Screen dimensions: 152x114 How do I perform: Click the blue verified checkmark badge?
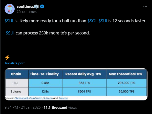point(42,7)
